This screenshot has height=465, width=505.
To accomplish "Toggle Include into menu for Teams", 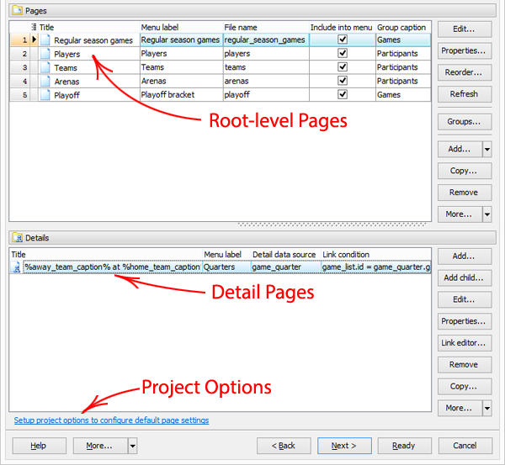I will pos(342,67).
